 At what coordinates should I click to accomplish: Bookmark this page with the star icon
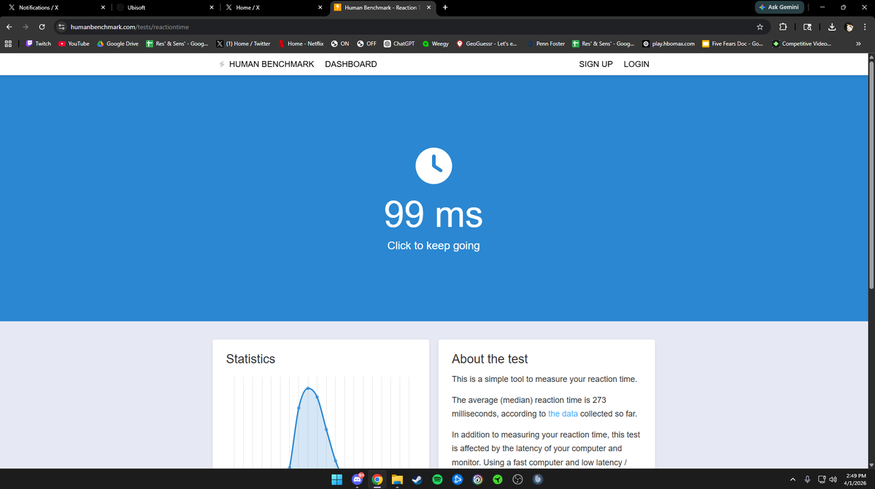[760, 27]
